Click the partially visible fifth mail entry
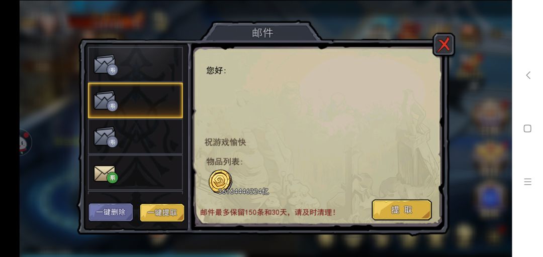Image resolution: width=543 pixels, height=257 pixels. (135, 193)
